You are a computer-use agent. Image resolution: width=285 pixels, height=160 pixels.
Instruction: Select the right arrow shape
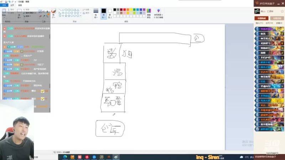click(x=72, y=13)
